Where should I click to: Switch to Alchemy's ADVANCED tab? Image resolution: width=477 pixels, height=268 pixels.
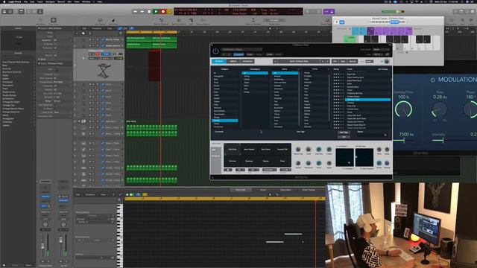(247, 61)
